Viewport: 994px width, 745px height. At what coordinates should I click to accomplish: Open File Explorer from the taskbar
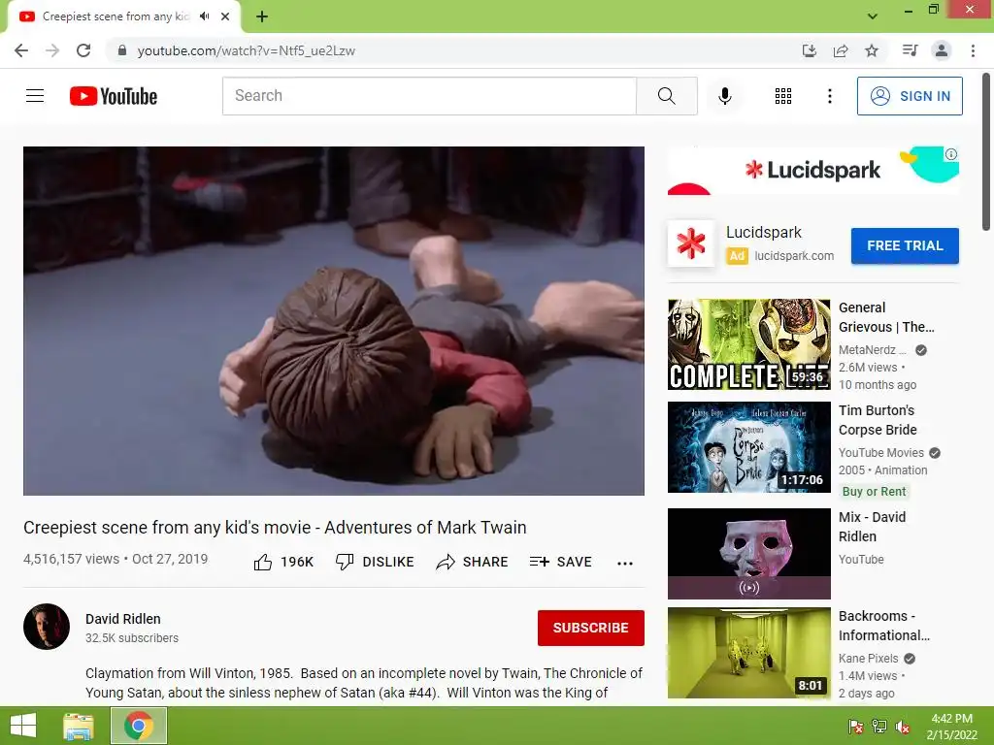point(80,726)
